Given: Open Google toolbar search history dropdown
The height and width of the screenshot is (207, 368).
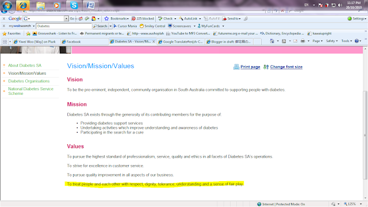Looking at the screenshot, I should [66, 18].
